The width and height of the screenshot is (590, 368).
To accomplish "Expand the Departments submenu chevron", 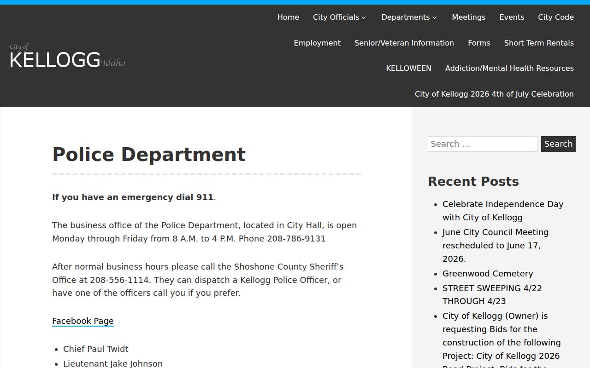I will 435,17.
